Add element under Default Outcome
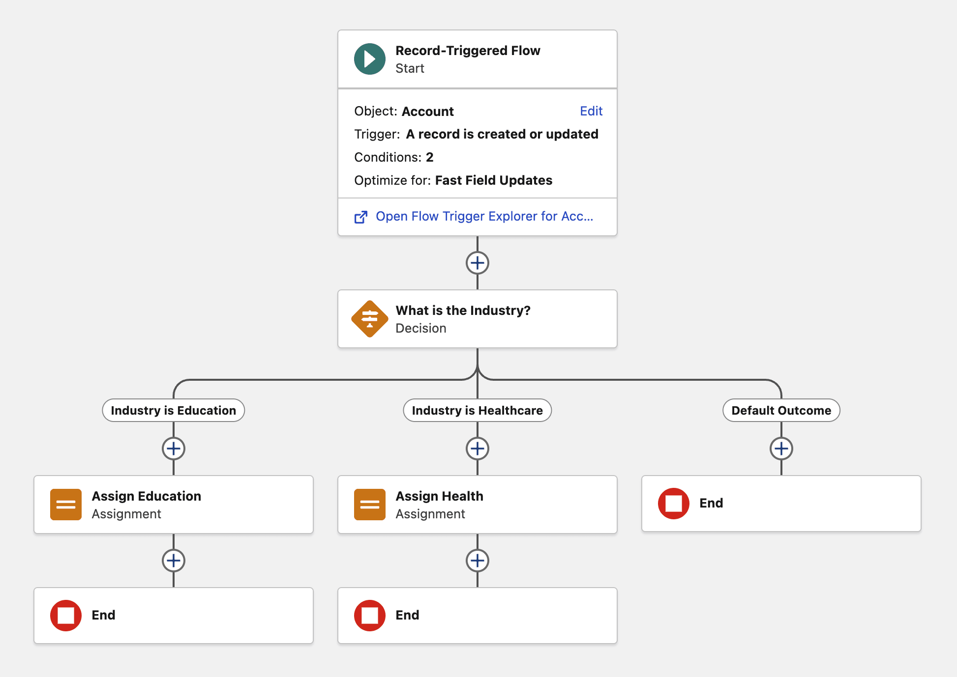Viewport: 957px width, 677px height. click(781, 449)
